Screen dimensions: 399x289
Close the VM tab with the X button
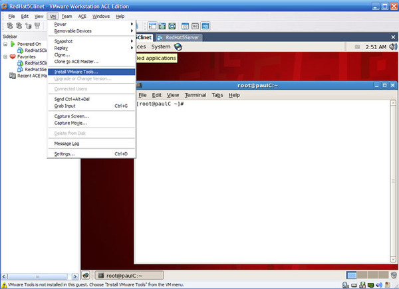coord(393,37)
